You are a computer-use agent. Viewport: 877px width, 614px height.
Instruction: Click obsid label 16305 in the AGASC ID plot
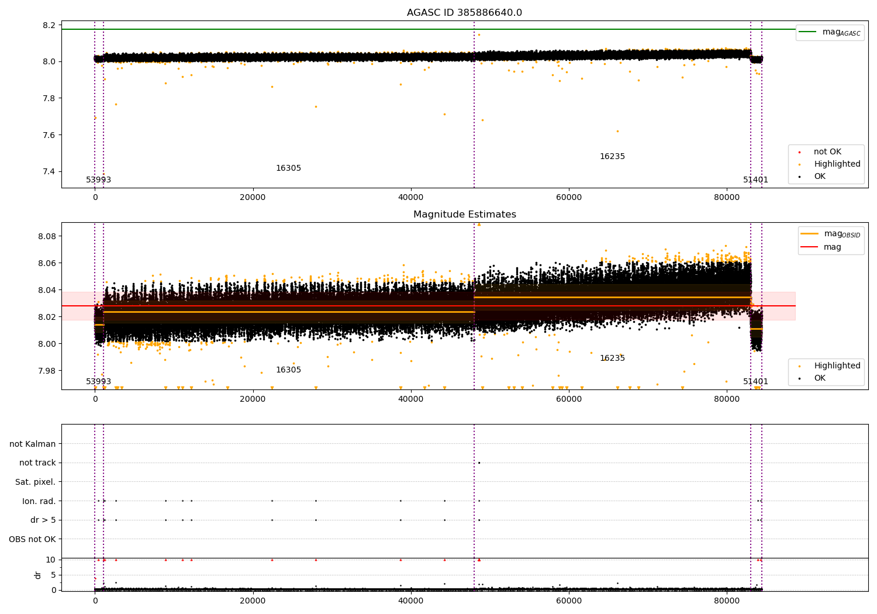pos(288,168)
